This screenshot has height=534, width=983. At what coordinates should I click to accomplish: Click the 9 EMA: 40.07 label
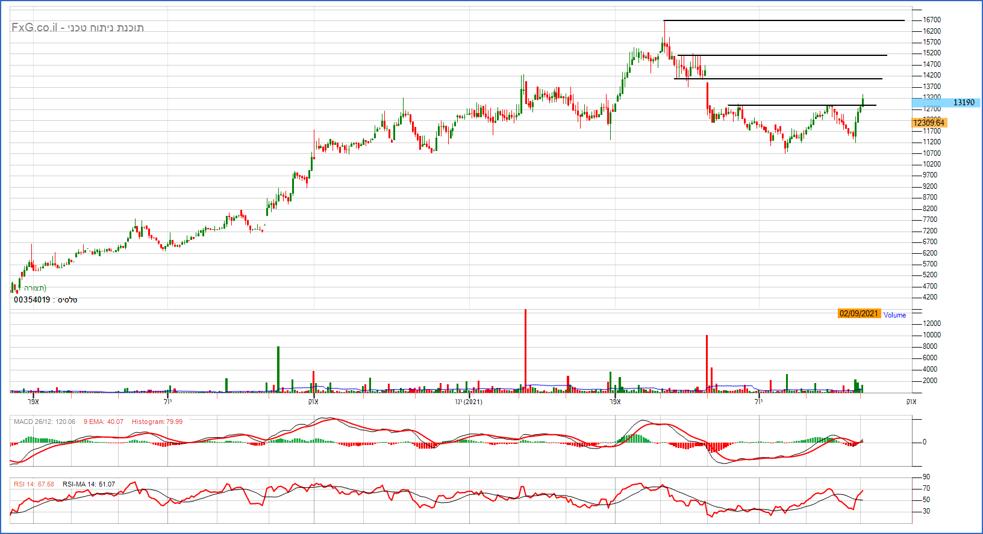[x=103, y=422]
